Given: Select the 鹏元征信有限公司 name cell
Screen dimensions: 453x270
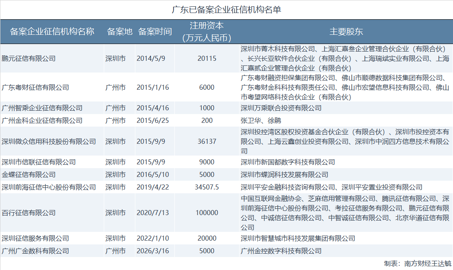Looking at the screenshot, I should pos(29,58).
